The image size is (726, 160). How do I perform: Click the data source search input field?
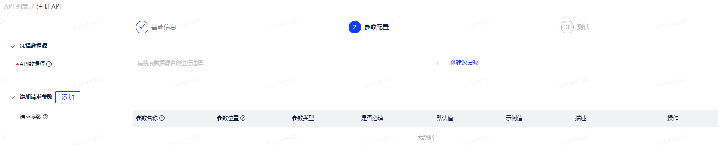coord(288,63)
